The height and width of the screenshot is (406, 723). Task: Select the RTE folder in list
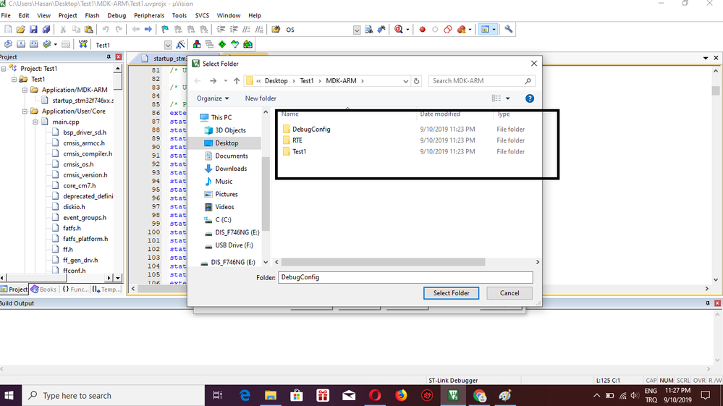[297, 140]
